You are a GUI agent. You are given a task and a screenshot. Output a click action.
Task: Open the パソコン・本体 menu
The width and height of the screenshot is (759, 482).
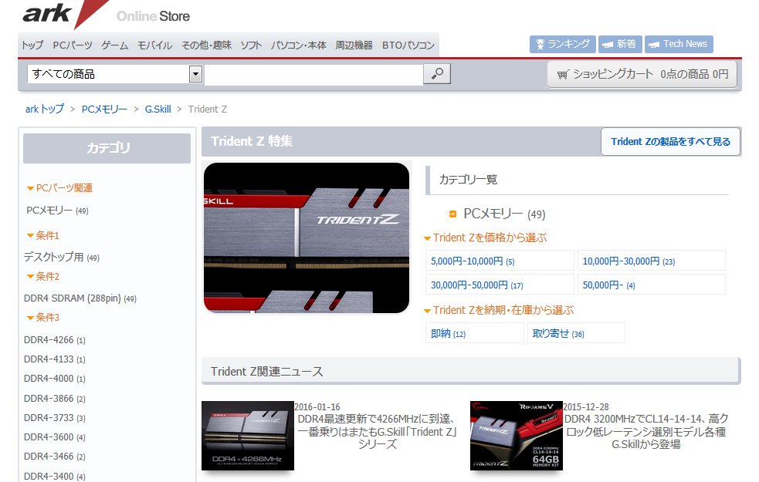[299, 45]
